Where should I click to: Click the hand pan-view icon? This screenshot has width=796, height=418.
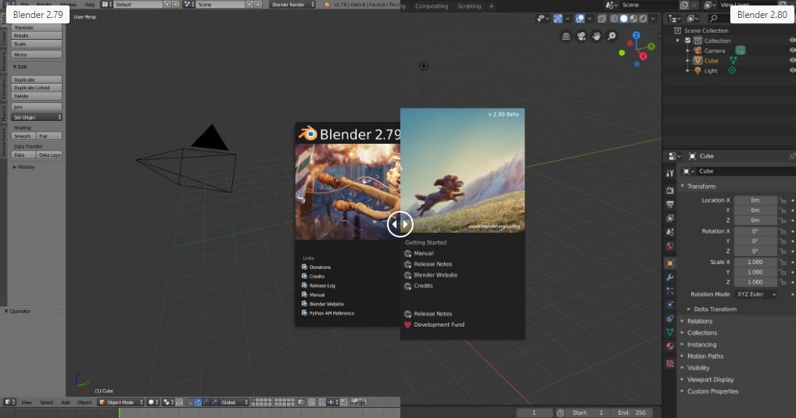coord(597,36)
